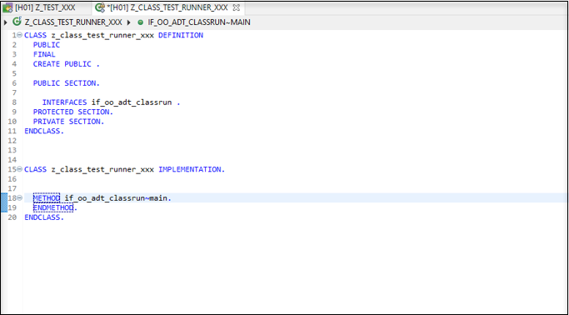Click the Z_TEST_XXX tab icon

[x=7, y=7]
